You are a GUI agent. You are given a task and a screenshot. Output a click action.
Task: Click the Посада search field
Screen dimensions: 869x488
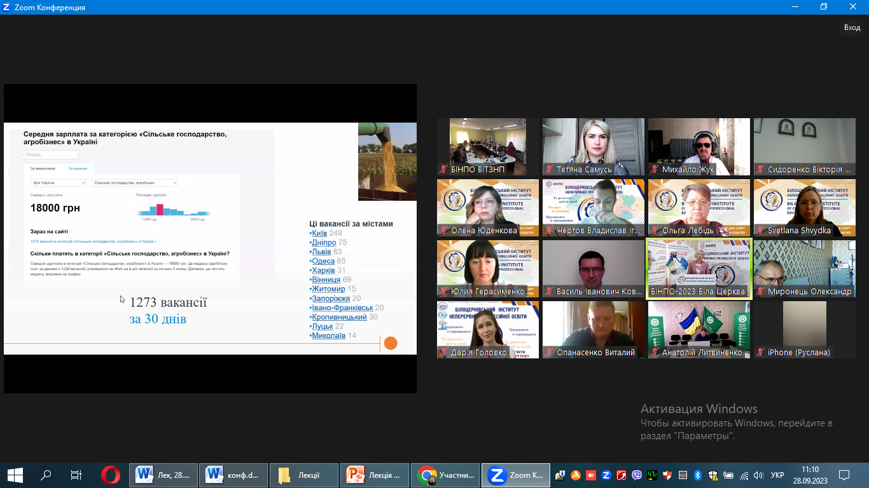[51, 154]
